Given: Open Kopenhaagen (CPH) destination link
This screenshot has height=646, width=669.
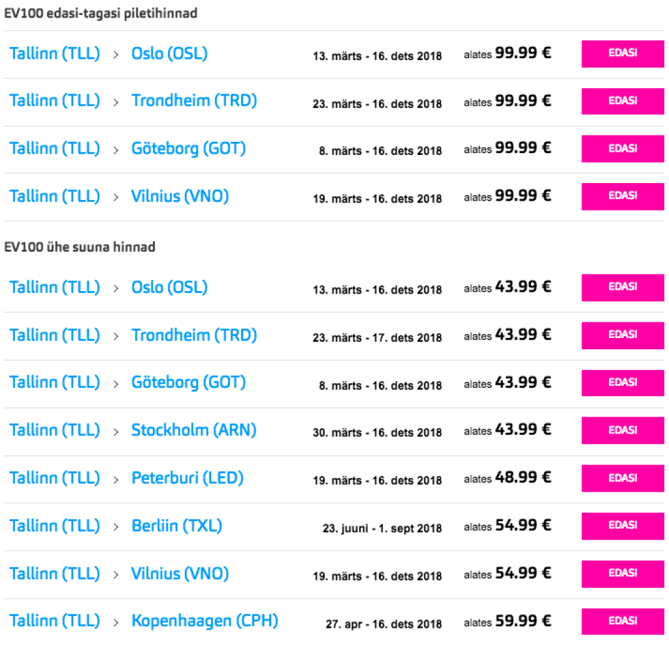Looking at the screenshot, I should click(204, 621).
